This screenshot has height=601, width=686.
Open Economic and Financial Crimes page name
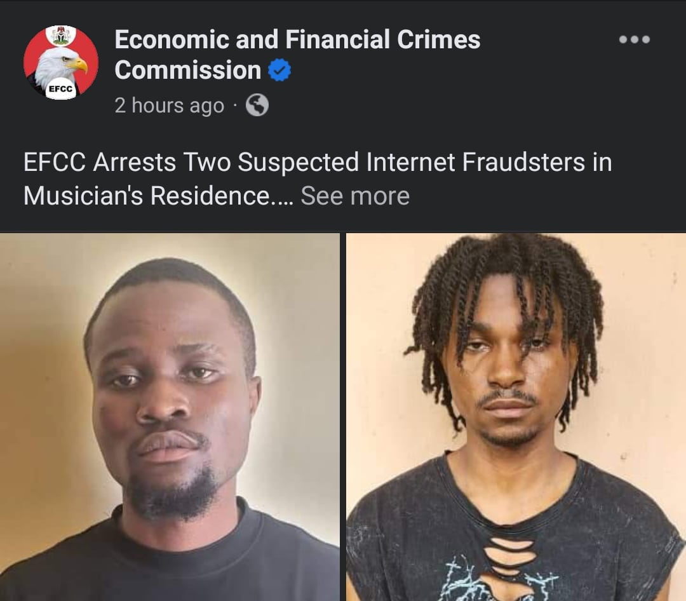point(297,39)
